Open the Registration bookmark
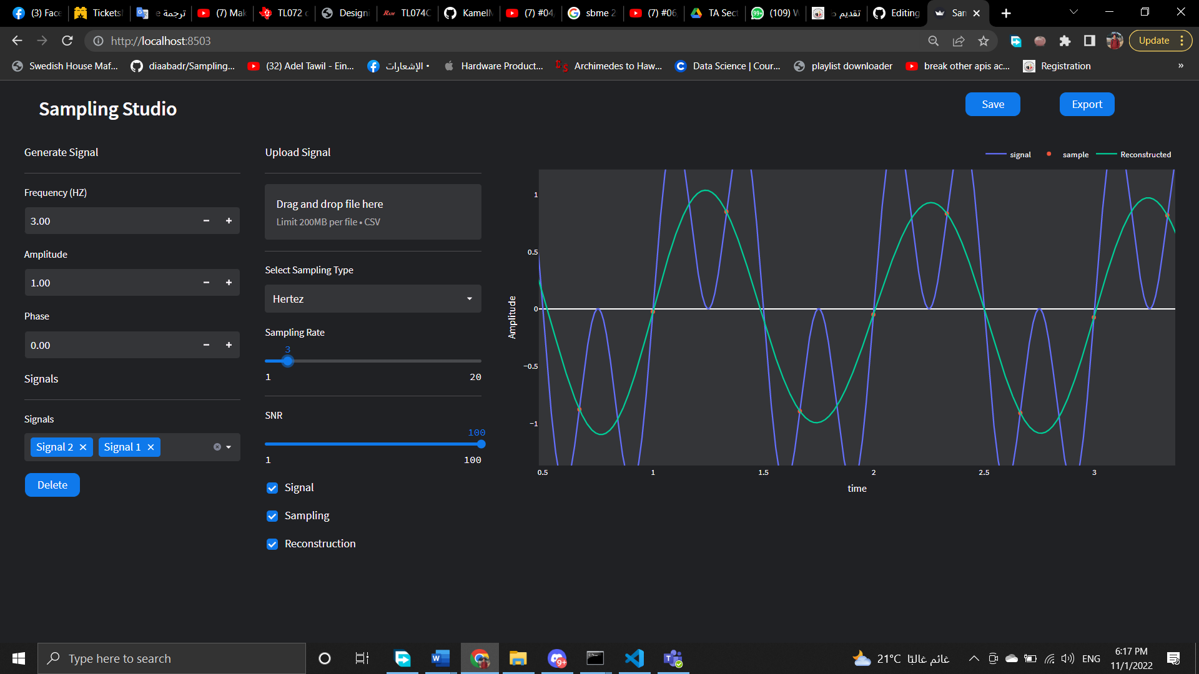The image size is (1199, 674). click(x=1057, y=66)
